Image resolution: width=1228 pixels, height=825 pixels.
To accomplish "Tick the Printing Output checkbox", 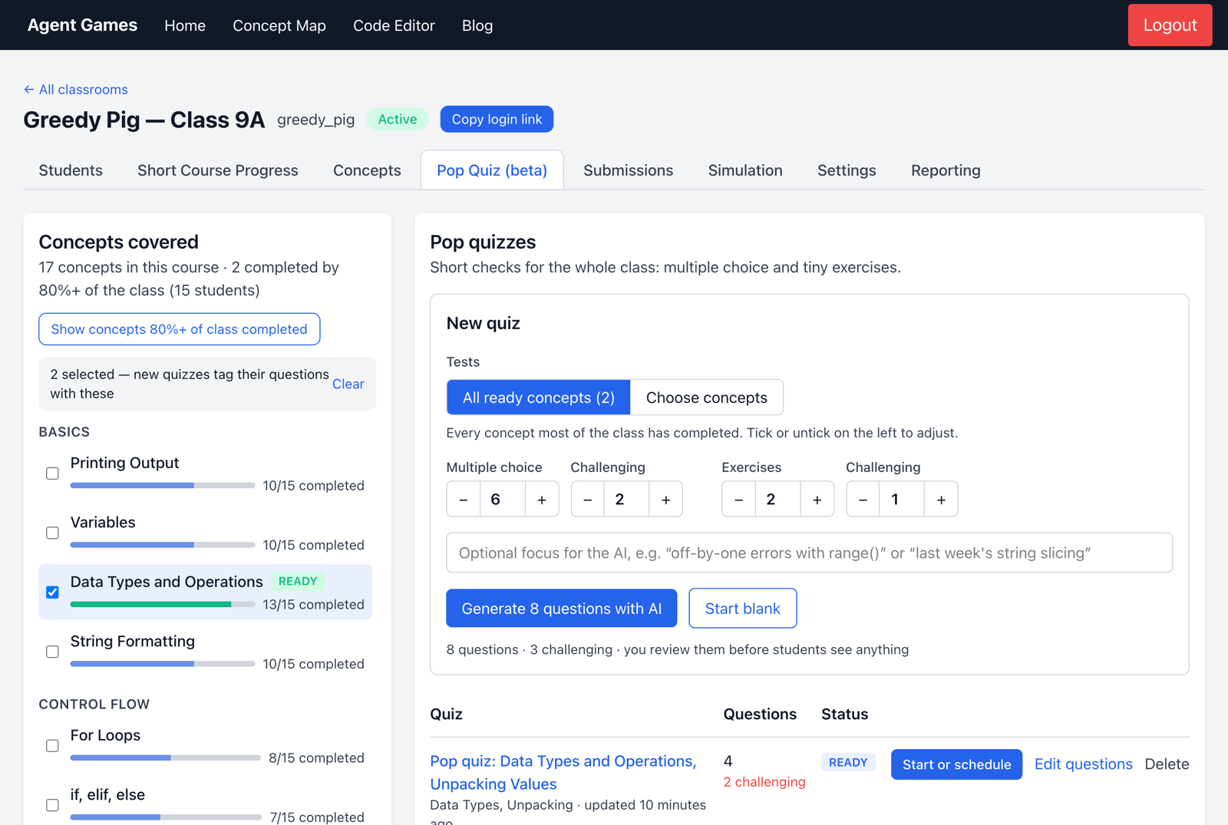I will (52, 474).
